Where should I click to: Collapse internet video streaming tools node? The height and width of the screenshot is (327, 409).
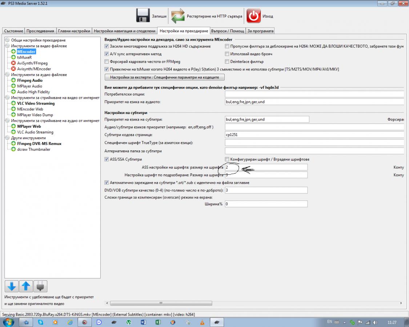tap(7, 97)
